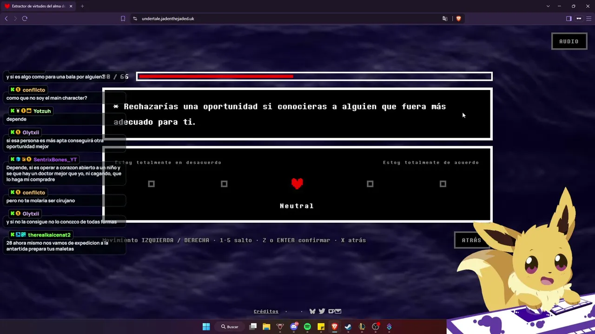Click the Windows taskbar Buscar search box
The height and width of the screenshot is (334, 595).
coord(230,327)
